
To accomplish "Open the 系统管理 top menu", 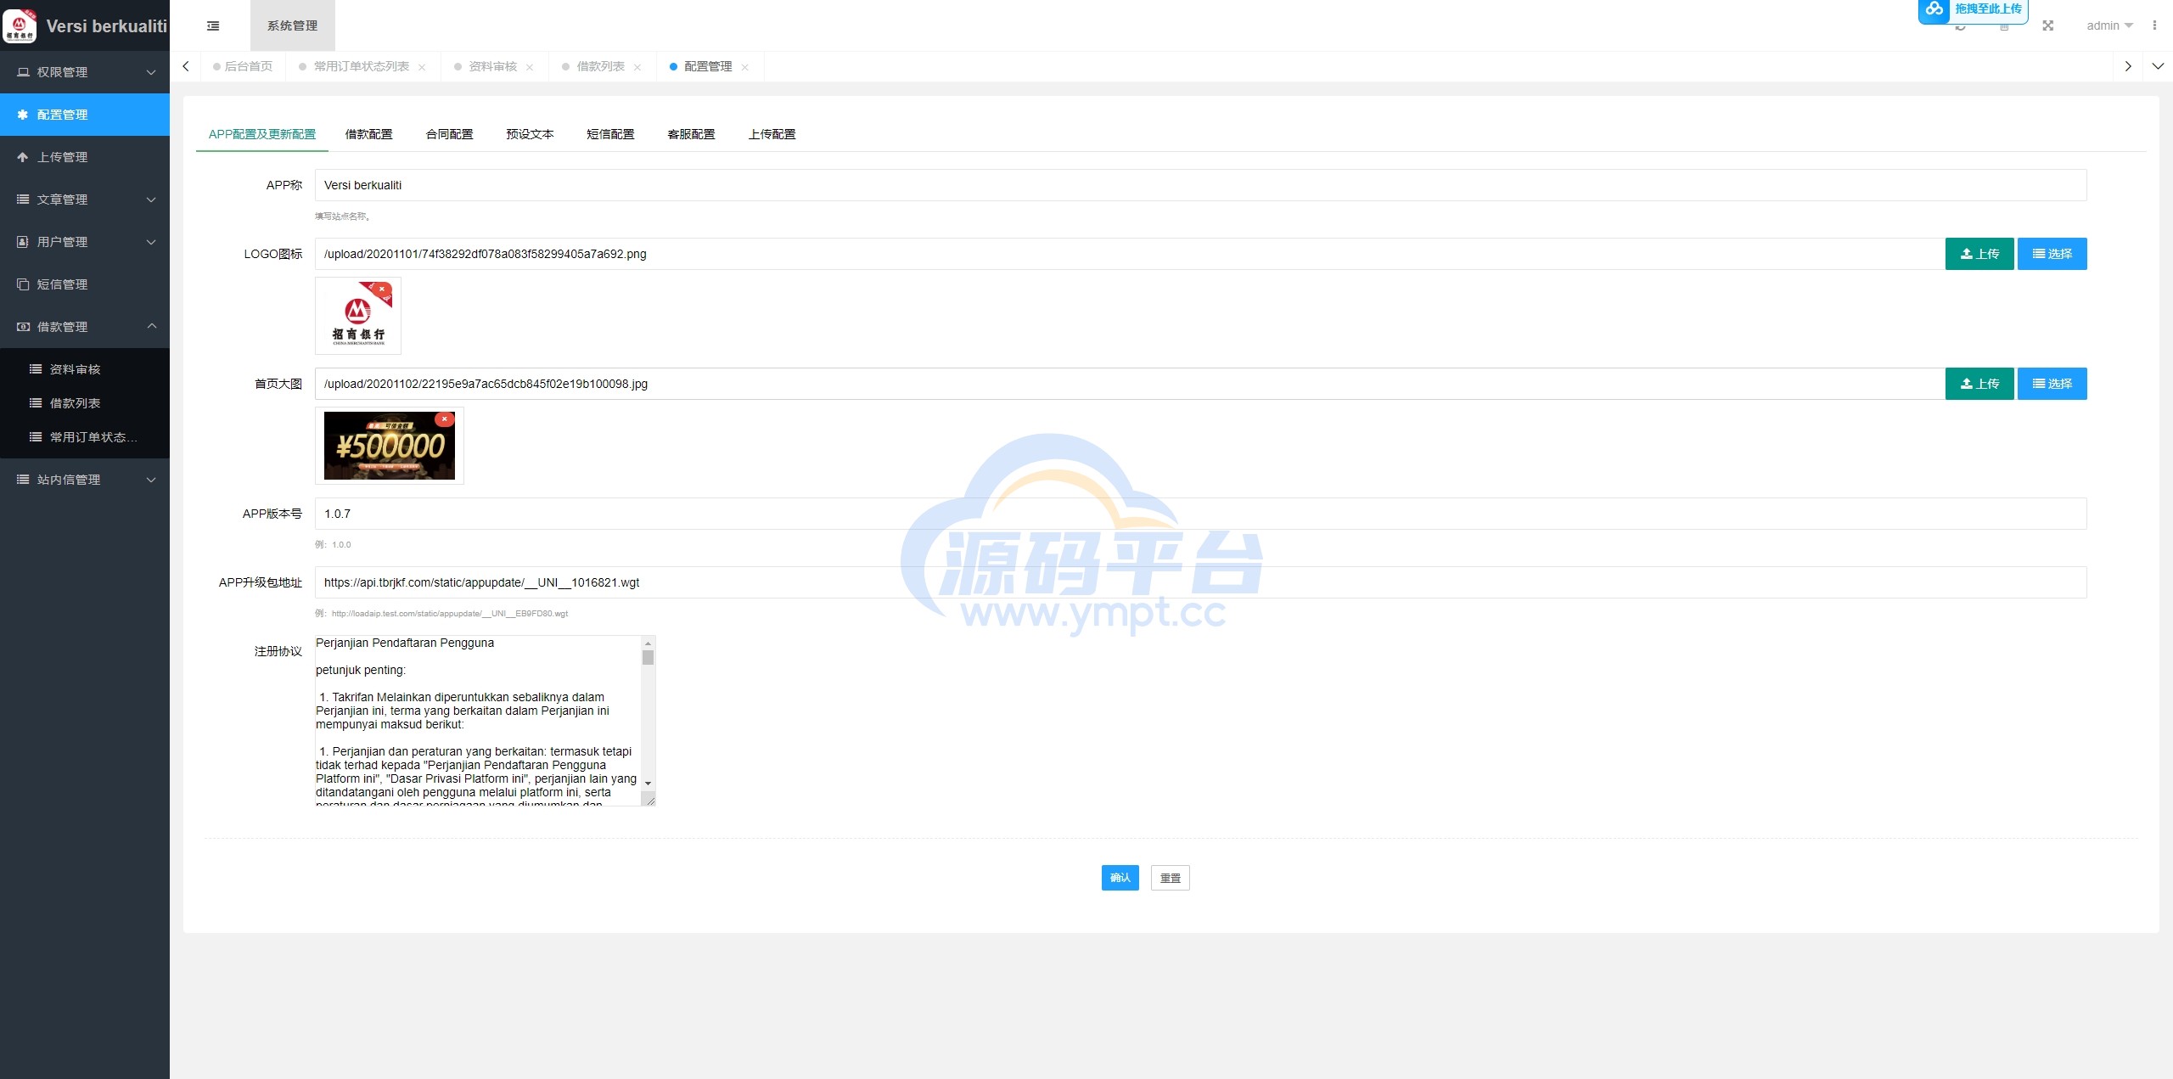I will click(x=292, y=25).
